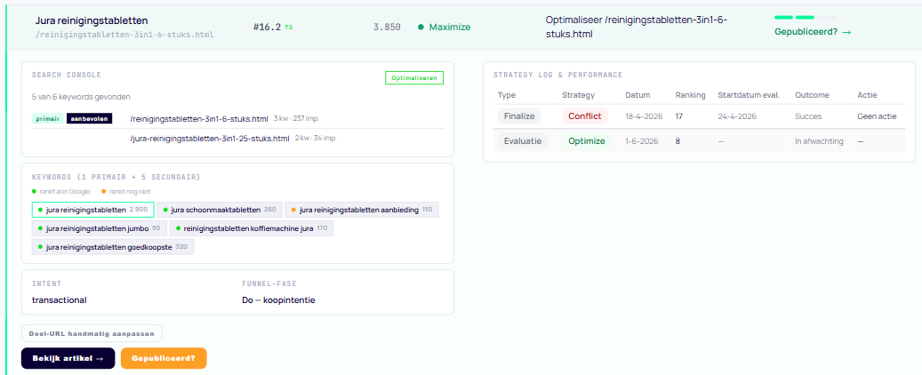Click the Outcome column header
Screen dimensions: 922x375
[x=812, y=94]
